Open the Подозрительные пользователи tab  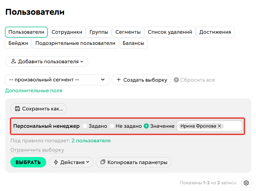pyautogui.click(x=75, y=43)
